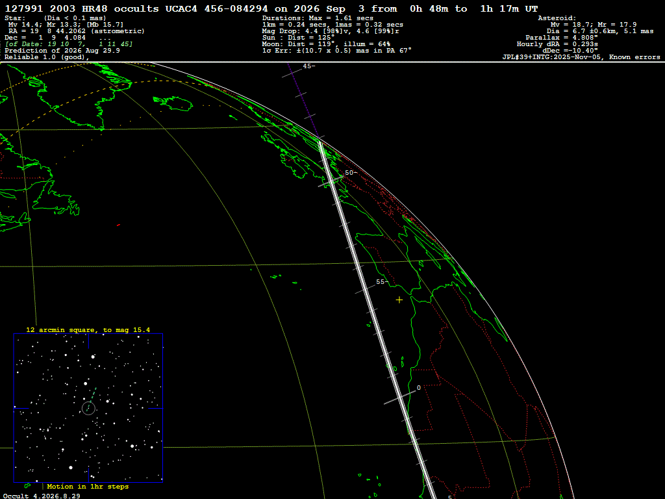Click the 50 minute path marker
This screenshot has height=499, width=665.
(350, 173)
